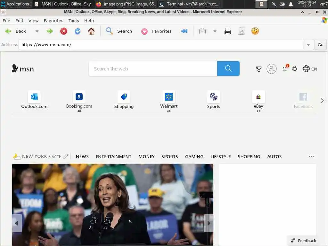Open the Applications menu in the panel

(16, 4)
